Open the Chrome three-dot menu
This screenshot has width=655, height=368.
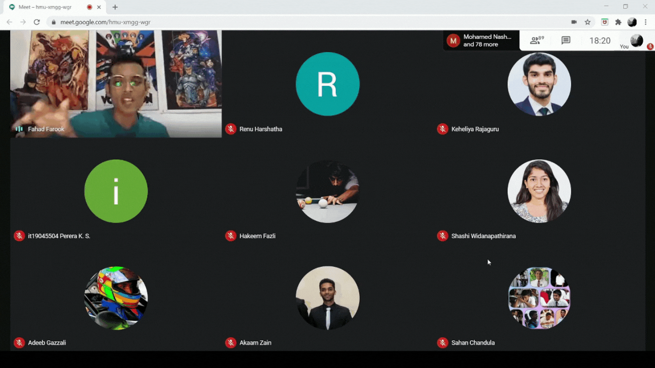645,22
